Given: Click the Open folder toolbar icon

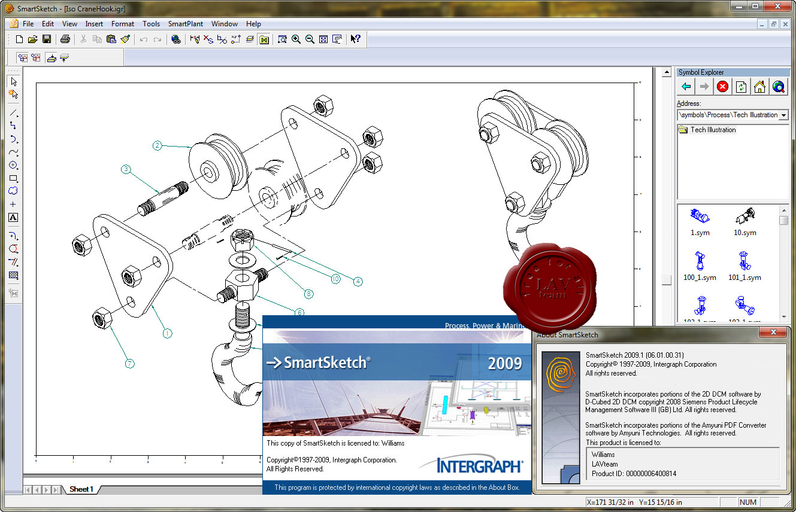Looking at the screenshot, I should point(32,39).
